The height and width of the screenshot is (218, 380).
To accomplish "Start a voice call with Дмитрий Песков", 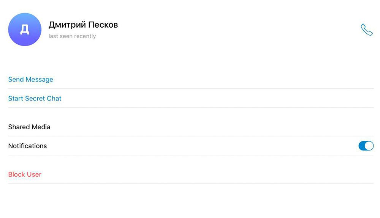I will tap(366, 30).
